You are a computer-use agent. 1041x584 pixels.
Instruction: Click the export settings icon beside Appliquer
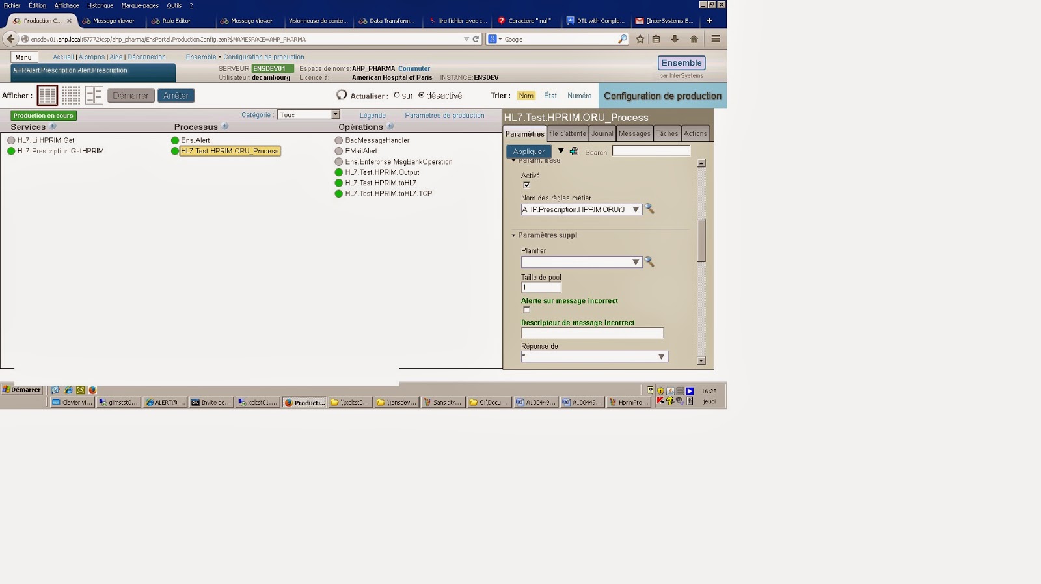point(574,152)
